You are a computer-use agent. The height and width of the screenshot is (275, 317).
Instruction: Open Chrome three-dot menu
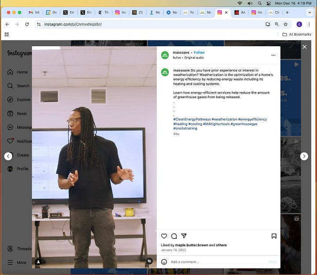point(309,24)
